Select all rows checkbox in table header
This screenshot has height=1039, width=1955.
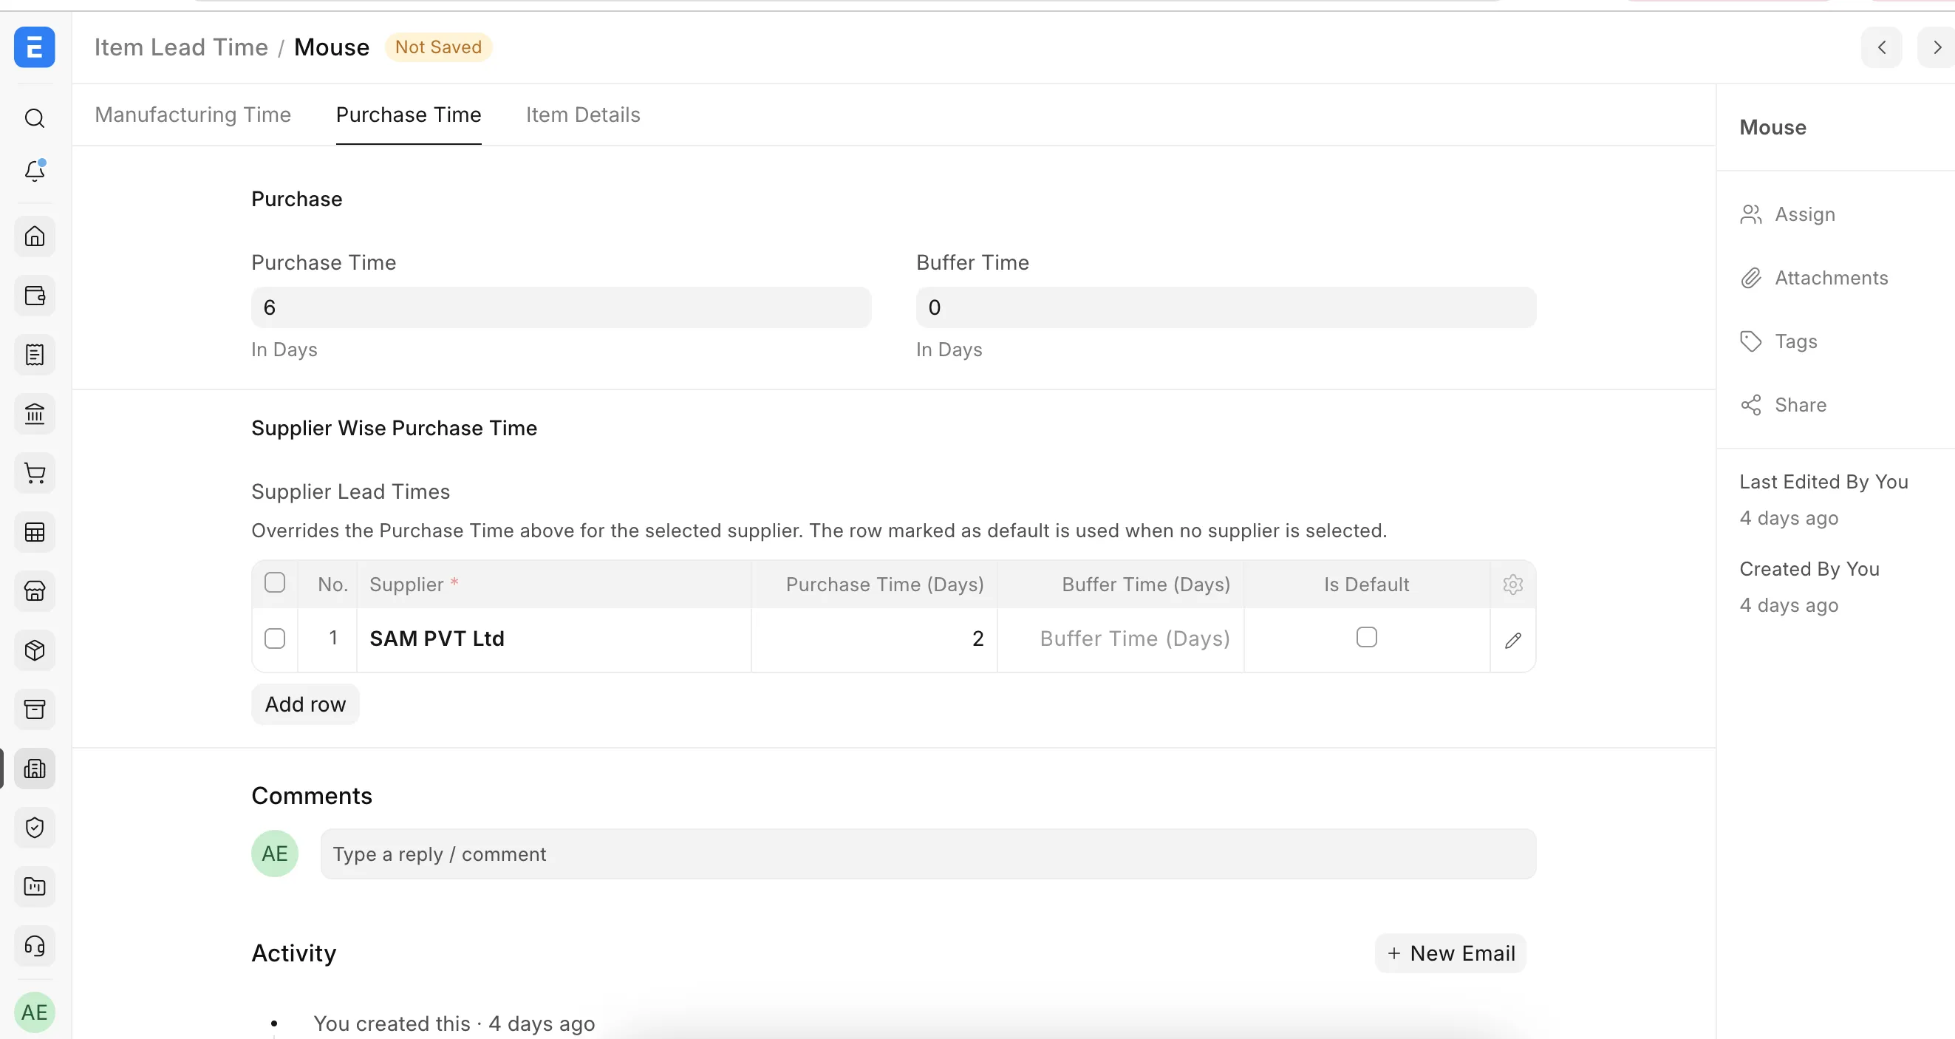pos(275,583)
